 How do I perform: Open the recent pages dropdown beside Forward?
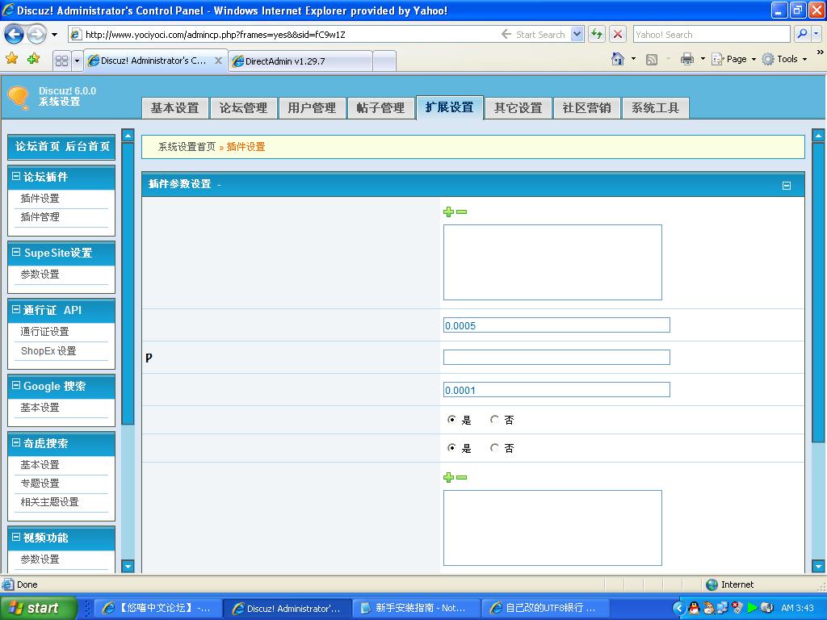(x=54, y=35)
